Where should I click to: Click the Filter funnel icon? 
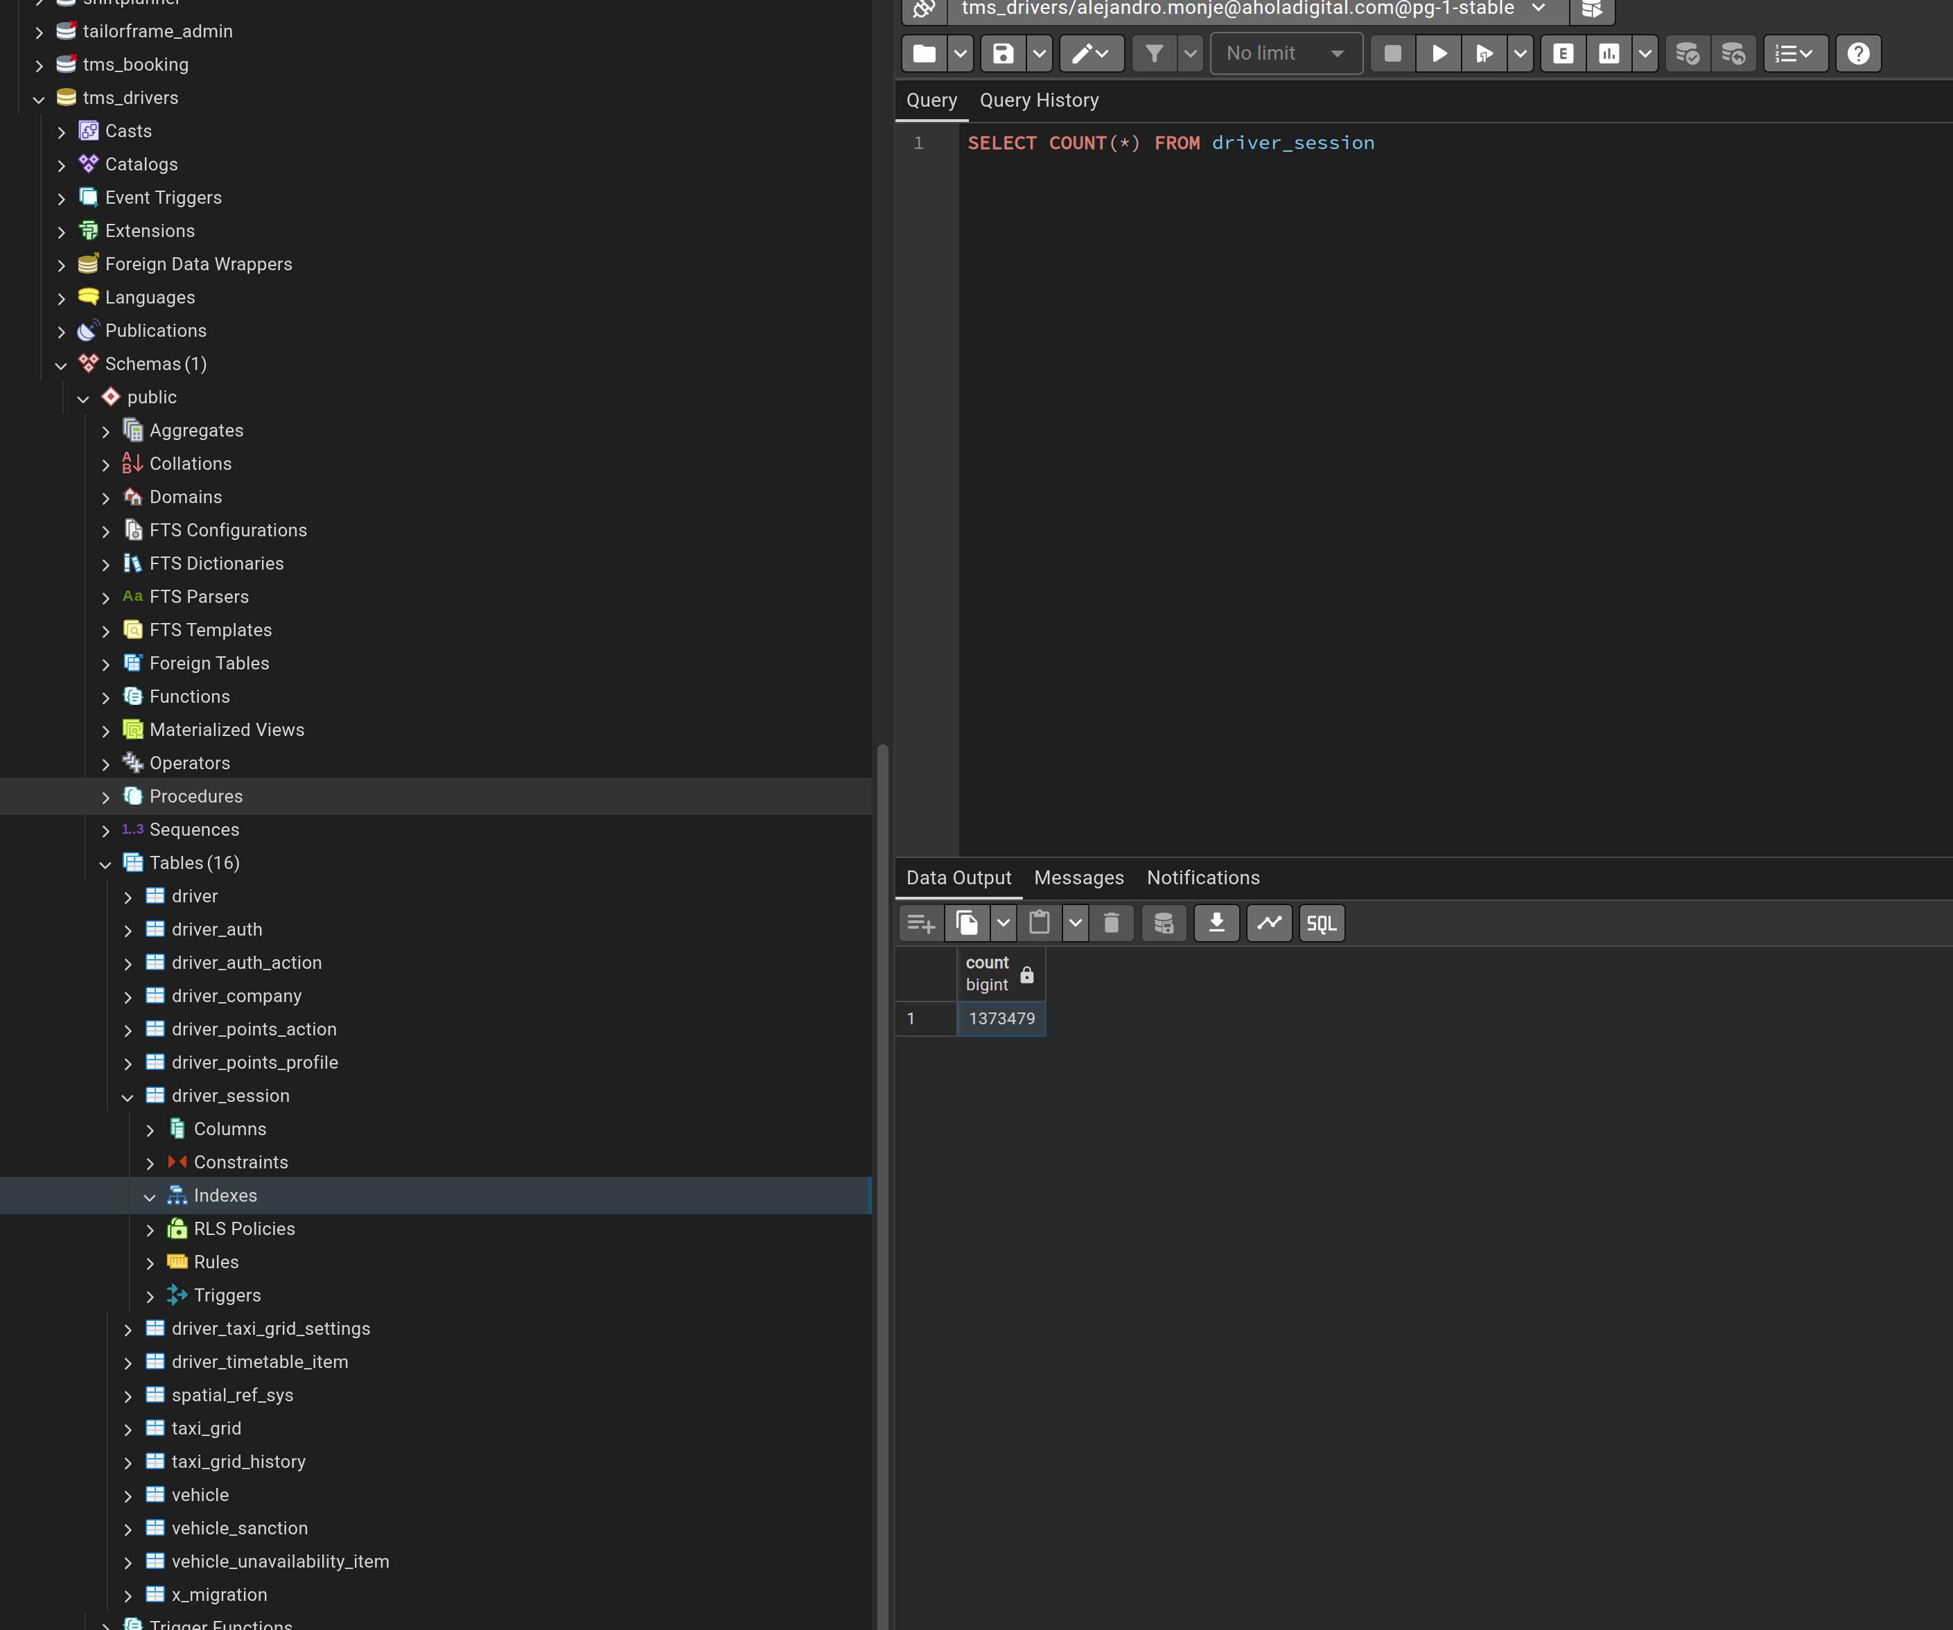[x=1154, y=54]
